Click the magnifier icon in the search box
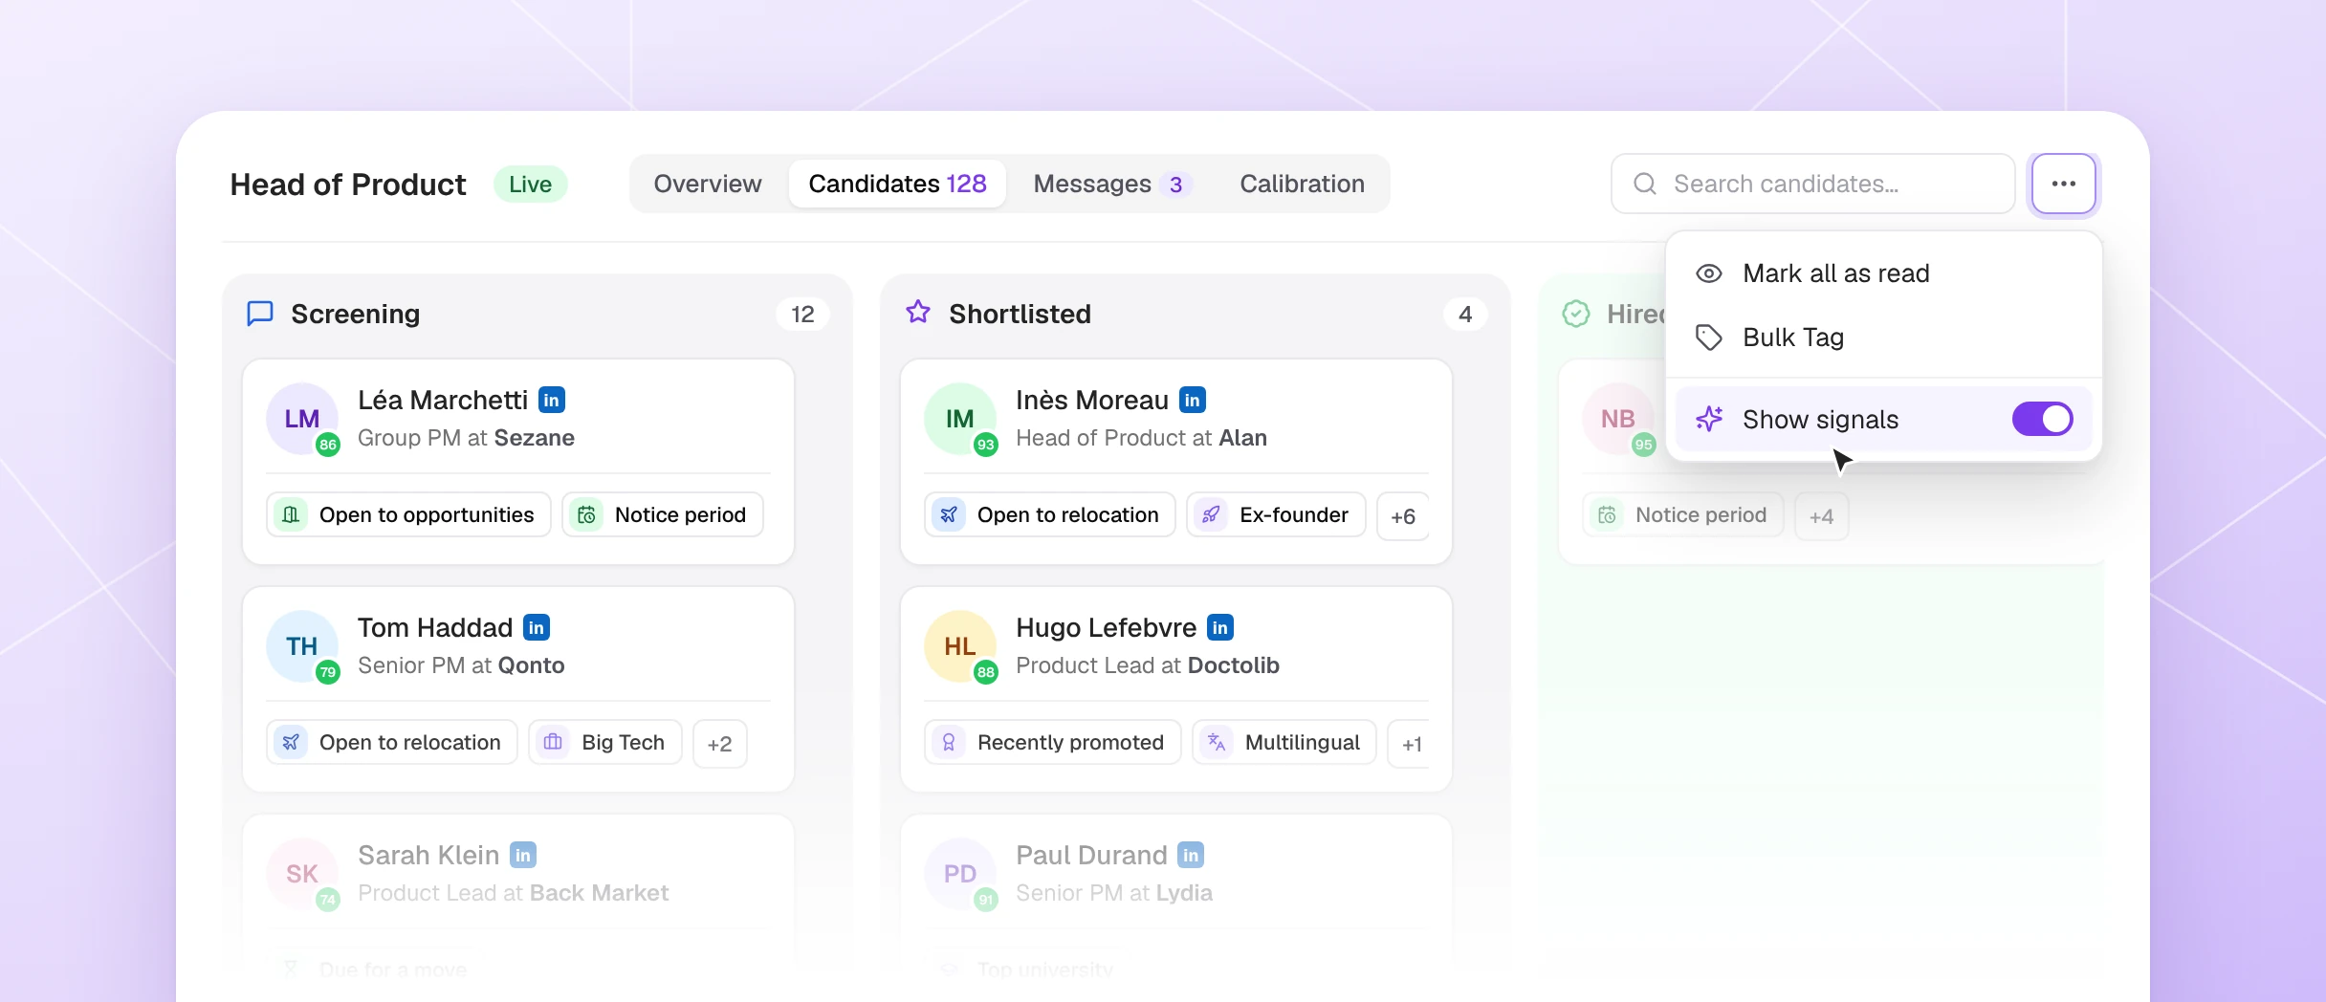Image resolution: width=2326 pixels, height=1002 pixels. coord(1645,184)
